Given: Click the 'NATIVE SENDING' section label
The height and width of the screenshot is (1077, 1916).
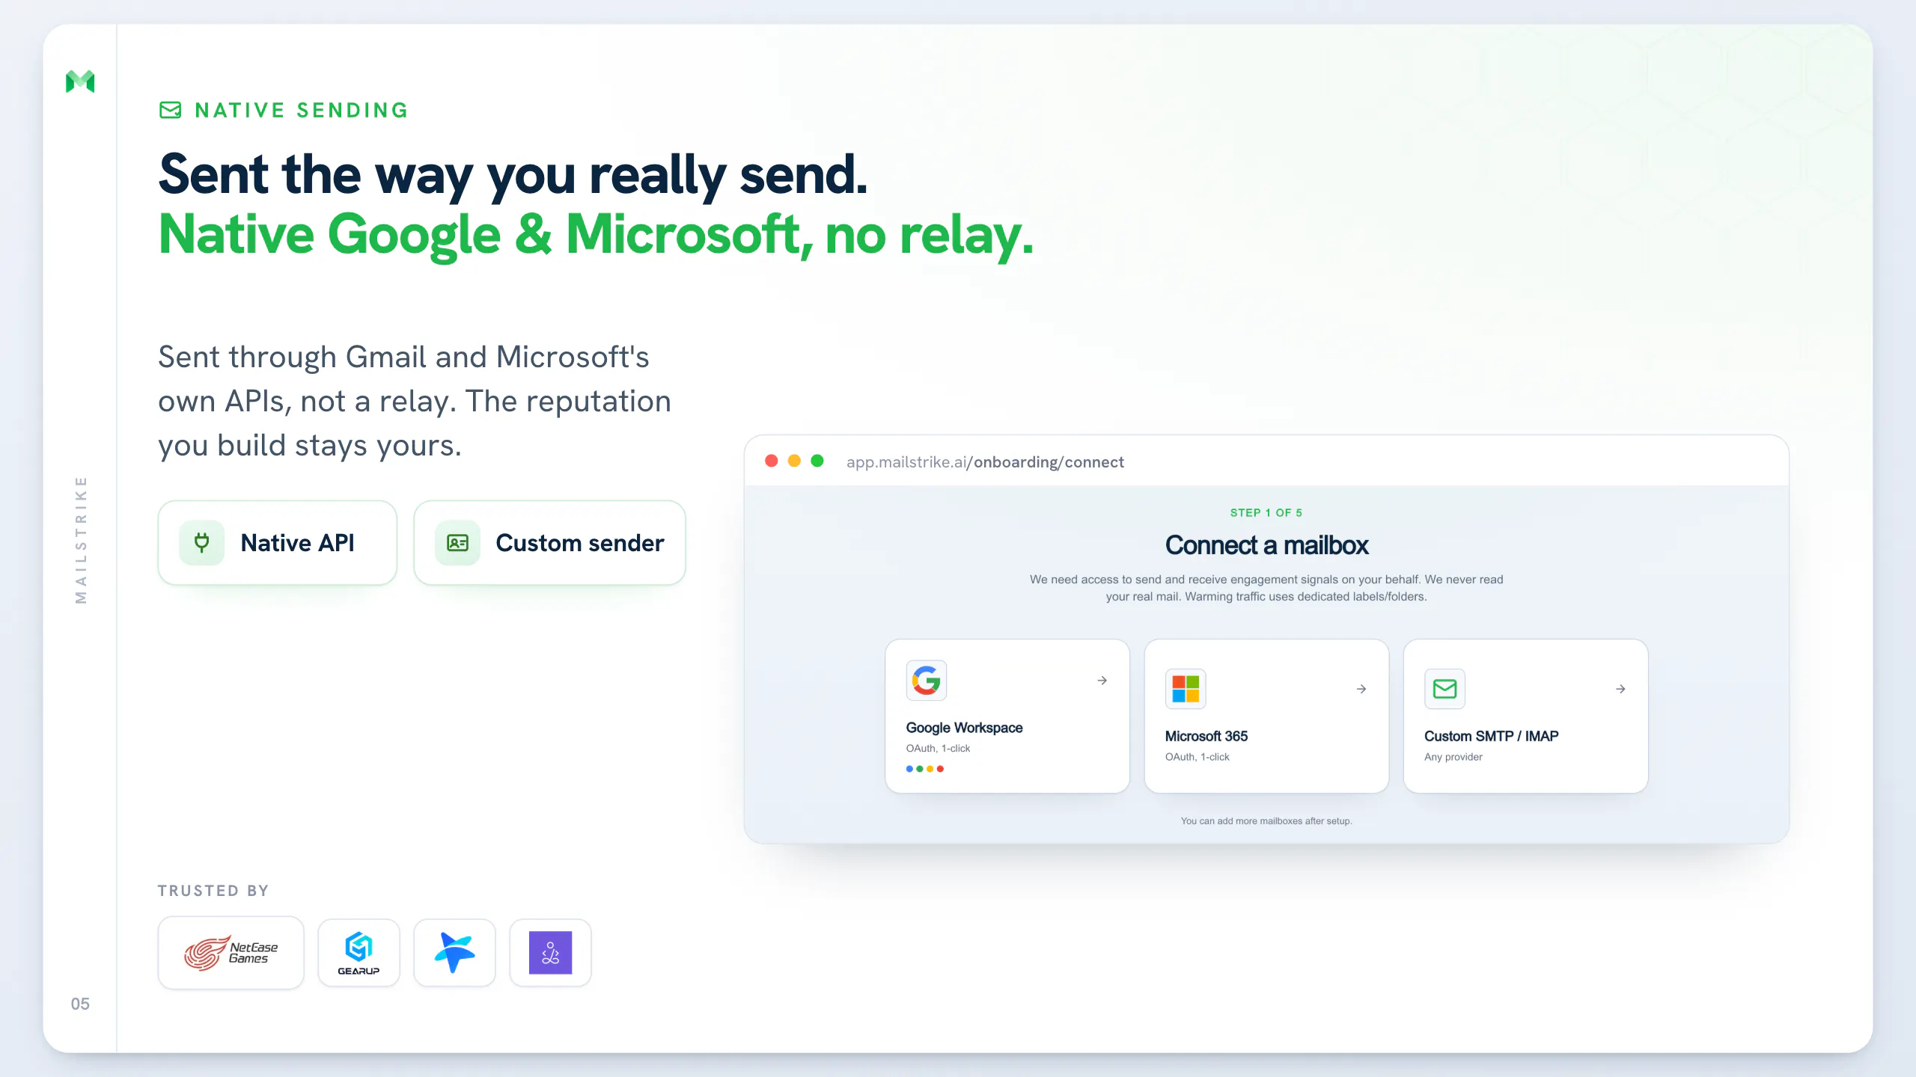Looking at the screenshot, I should 302,111.
